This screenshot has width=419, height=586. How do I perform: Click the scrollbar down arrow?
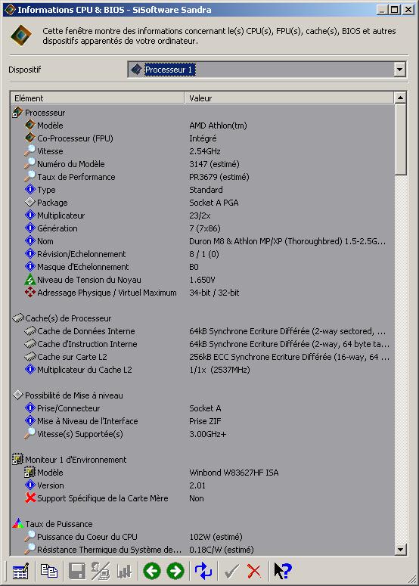tap(400, 550)
